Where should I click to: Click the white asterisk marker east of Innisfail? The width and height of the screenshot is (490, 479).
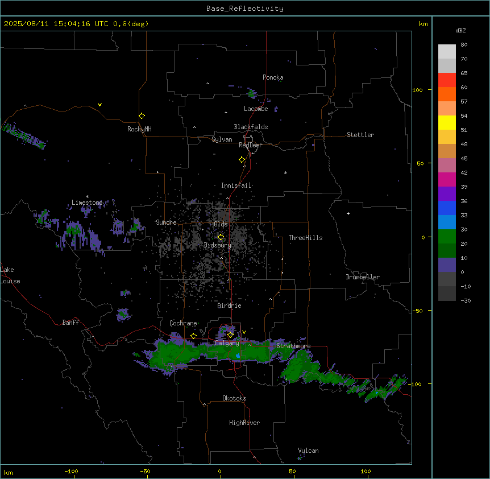coord(285,172)
